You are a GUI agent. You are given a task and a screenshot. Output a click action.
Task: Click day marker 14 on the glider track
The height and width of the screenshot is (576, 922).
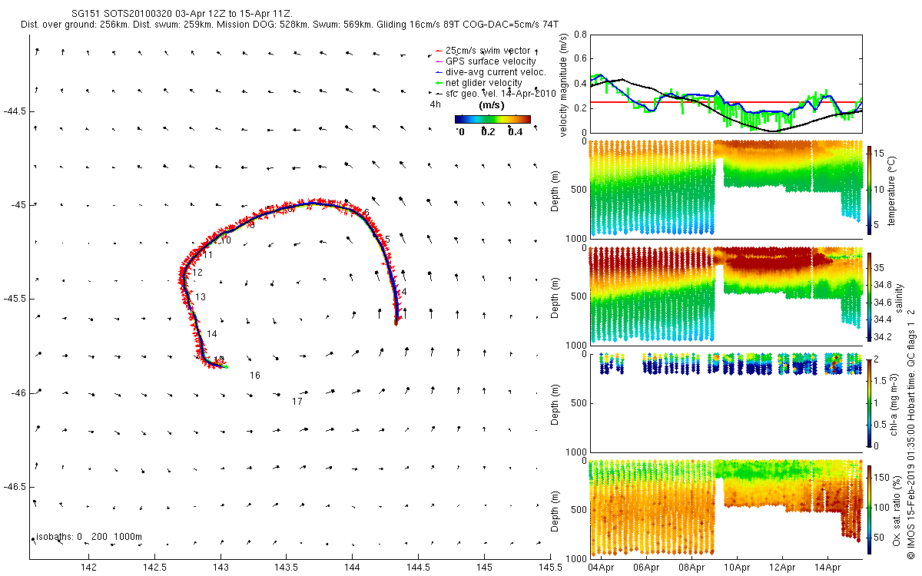pos(212,334)
